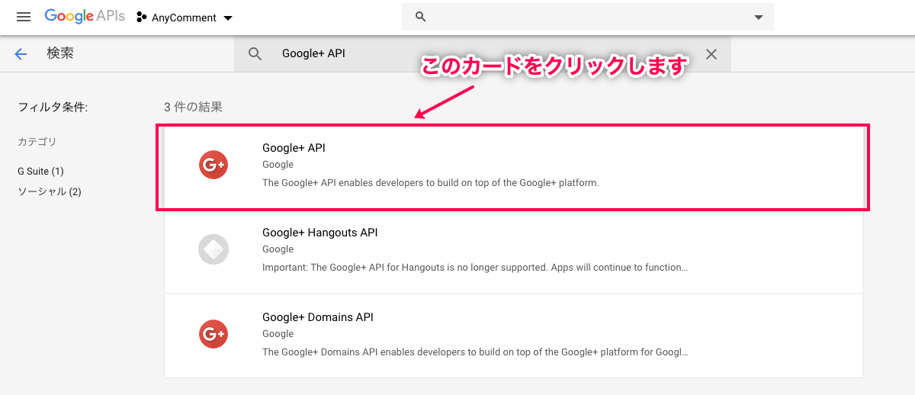
Task: Click the Google+ API description text
Action: [x=431, y=183]
